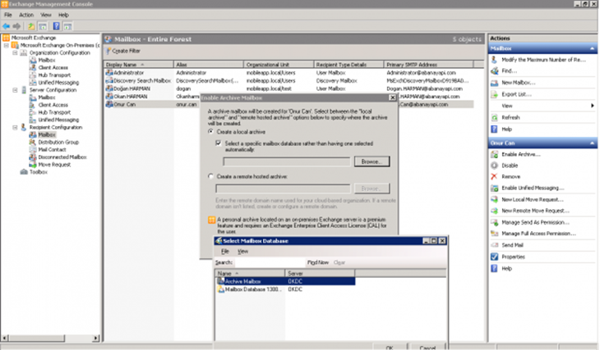Select Disconnected Mailbox tree node
This screenshot has width=600, height=350.
[62, 157]
